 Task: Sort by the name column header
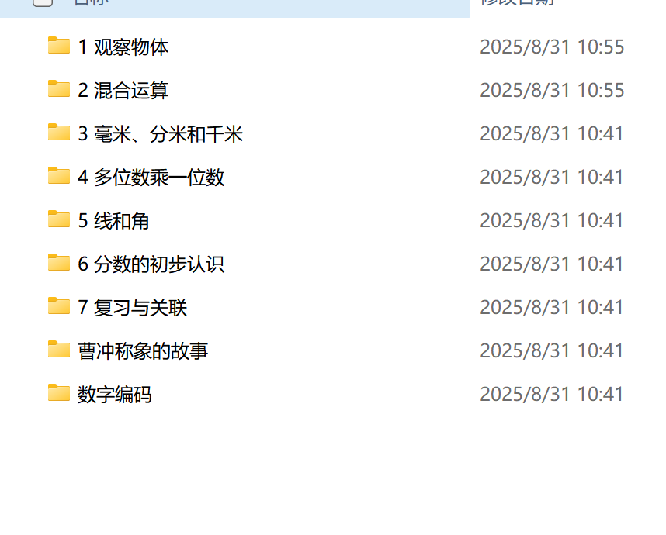coord(92,2)
